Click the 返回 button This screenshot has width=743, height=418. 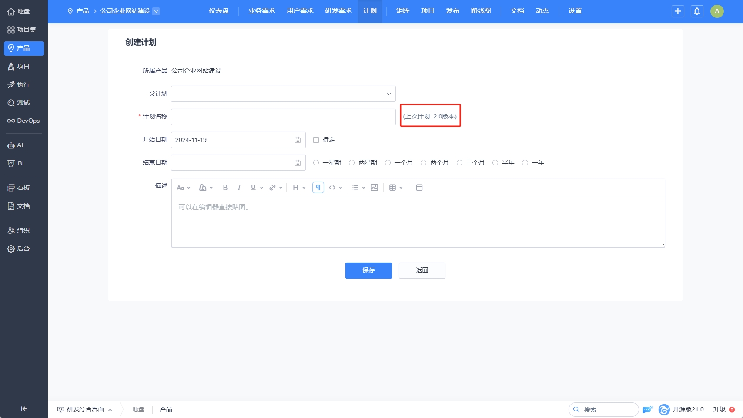(x=422, y=270)
